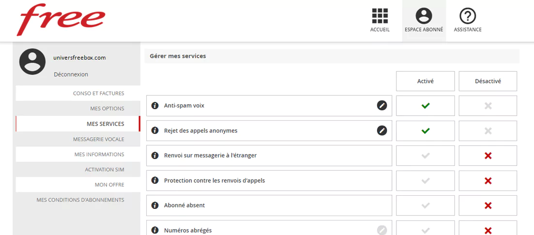Show info for Protection contre les renvois d'appels

155,180
